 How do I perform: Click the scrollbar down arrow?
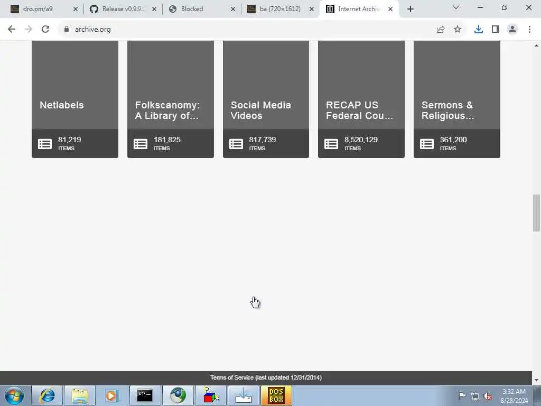tap(536, 380)
